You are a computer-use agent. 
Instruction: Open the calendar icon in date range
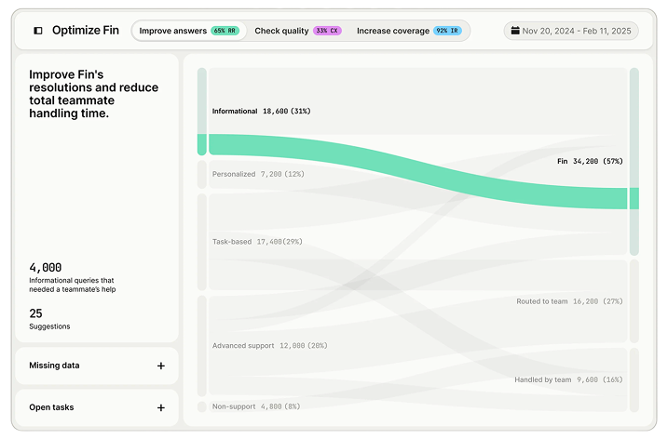click(515, 30)
